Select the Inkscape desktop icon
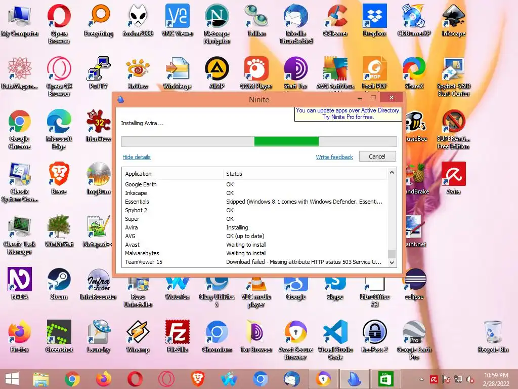This screenshot has width=518, height=389. (453, 20)
